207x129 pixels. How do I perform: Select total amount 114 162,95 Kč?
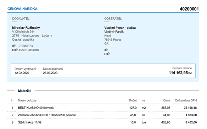coord(180,73)
